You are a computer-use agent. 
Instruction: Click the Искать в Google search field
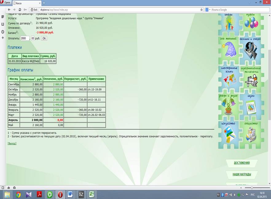[x=240, y=10]
